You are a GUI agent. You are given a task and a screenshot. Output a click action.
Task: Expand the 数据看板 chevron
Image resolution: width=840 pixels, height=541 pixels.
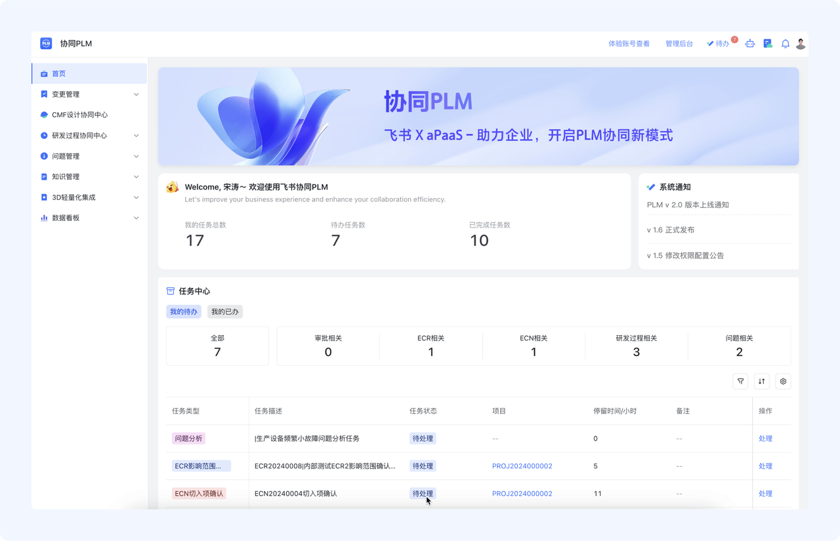(136, 218)
